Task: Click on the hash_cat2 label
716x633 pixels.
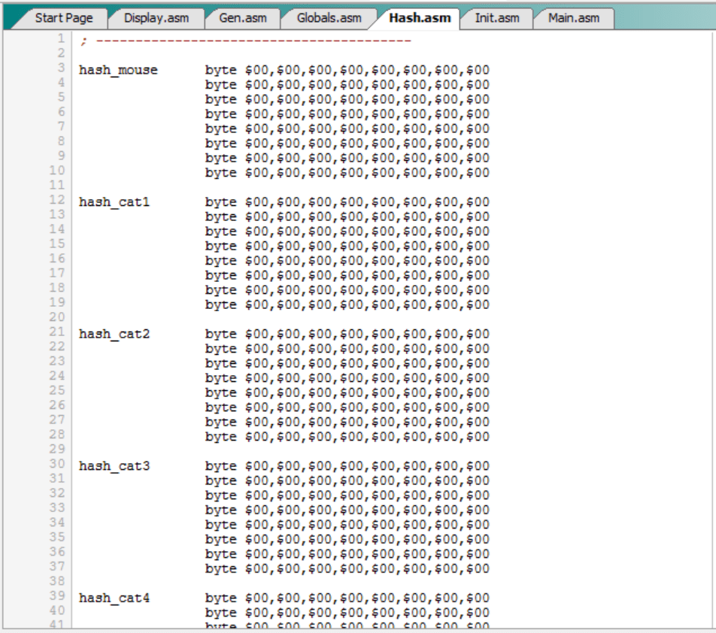Action: (x=114, y=334)
